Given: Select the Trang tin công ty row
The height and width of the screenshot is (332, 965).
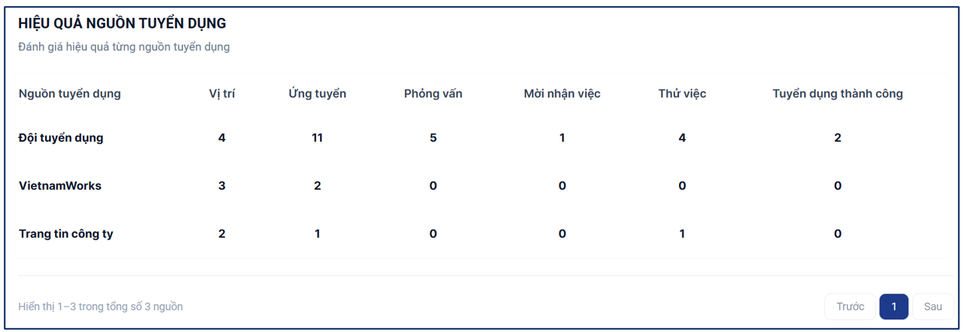Looking at the screenshot, I should pyautogui.click(x=482, y=234).
